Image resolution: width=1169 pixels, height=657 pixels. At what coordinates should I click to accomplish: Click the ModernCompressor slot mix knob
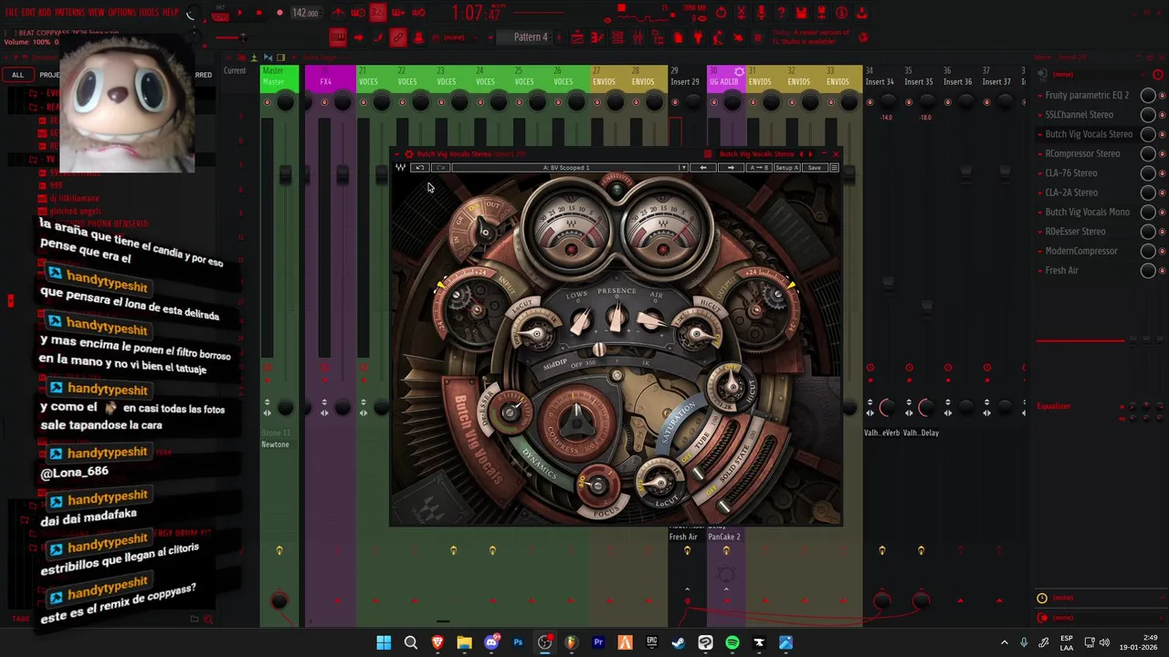[1148, 251]
